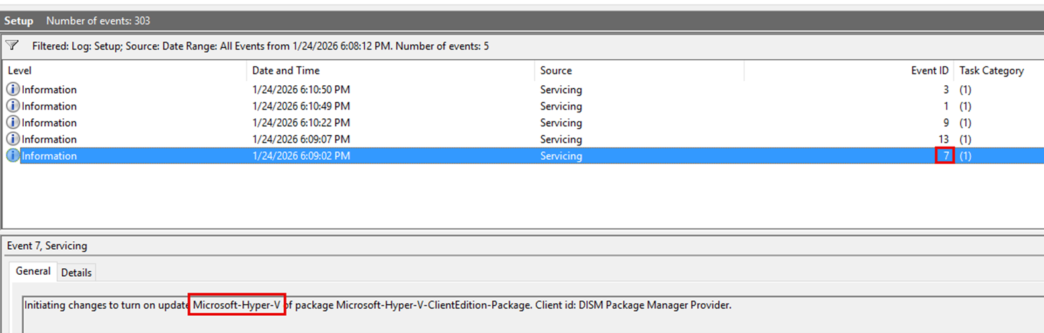Sort by the Date and Time column
This screenshot has height=333, width=1044.
click(x=286, y=71)
